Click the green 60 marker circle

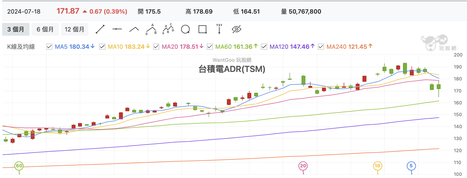(19, 166)
